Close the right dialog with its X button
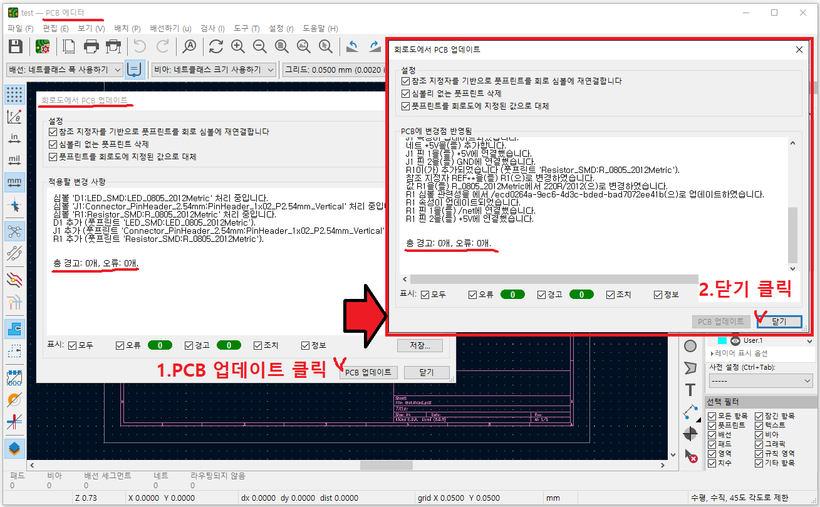 [799, 49]
